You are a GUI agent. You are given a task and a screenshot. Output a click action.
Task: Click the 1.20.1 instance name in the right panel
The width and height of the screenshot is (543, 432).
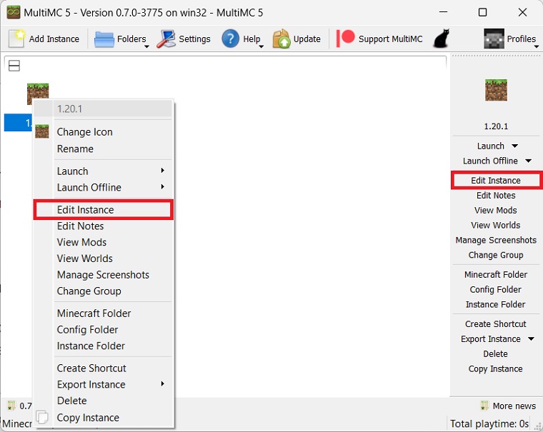[496, 126]
